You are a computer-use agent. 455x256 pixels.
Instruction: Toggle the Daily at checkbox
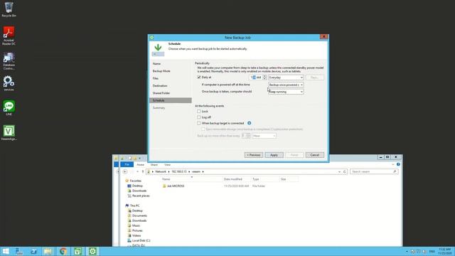pyautogui.click(x=199, y=78)
